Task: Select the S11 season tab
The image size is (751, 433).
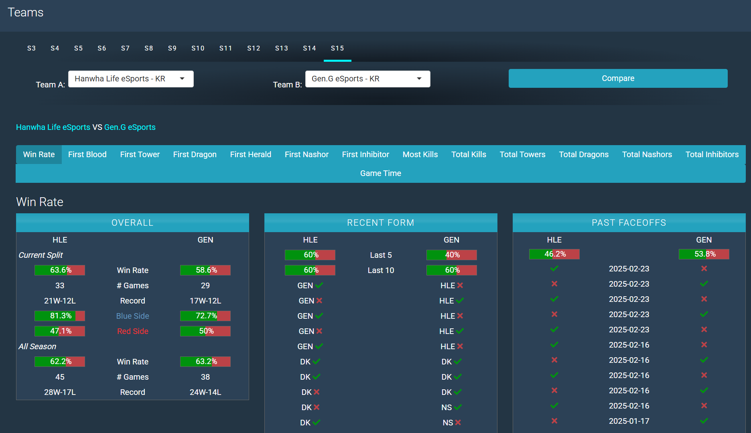Action: (226, 48)
